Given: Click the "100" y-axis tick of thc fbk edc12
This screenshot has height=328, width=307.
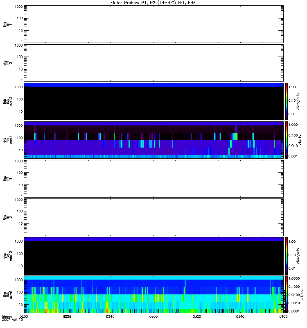Looking at the screenshot, I should point(20,253).
